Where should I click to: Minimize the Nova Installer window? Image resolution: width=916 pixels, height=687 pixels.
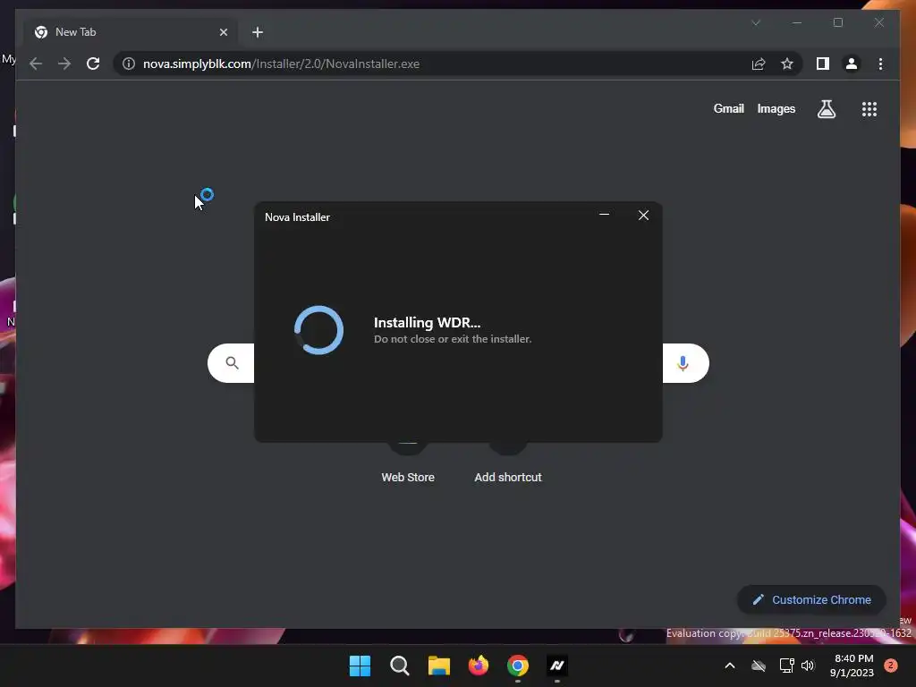point(604,215)
